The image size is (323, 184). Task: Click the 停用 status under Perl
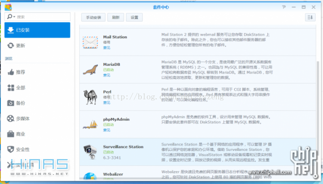click(x=106, y=97)
